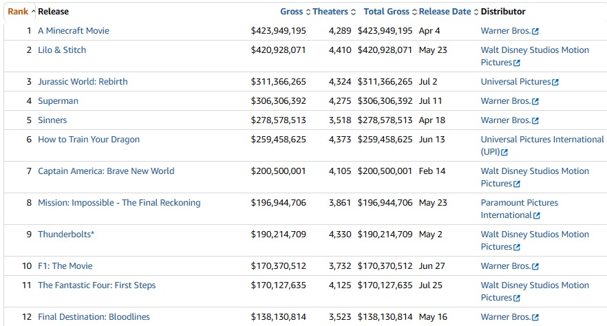Open the Sinners release link
Screen dimensions: 607x326
(x=52, y=120)
